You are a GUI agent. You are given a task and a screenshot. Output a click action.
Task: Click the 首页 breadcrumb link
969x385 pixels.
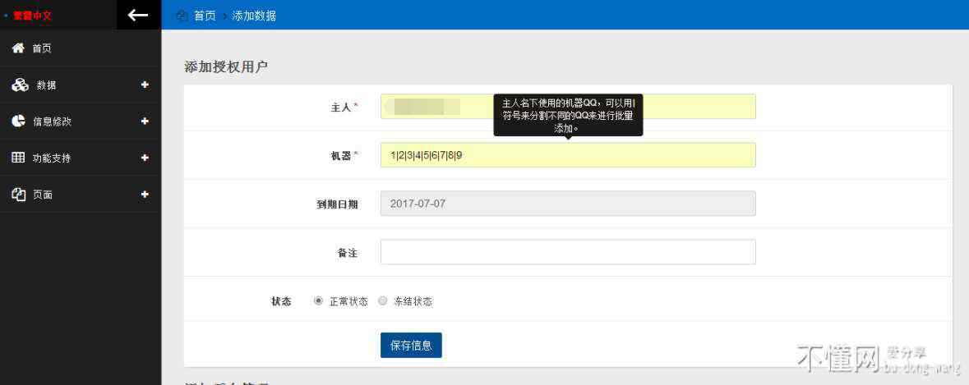pos(205,16)
